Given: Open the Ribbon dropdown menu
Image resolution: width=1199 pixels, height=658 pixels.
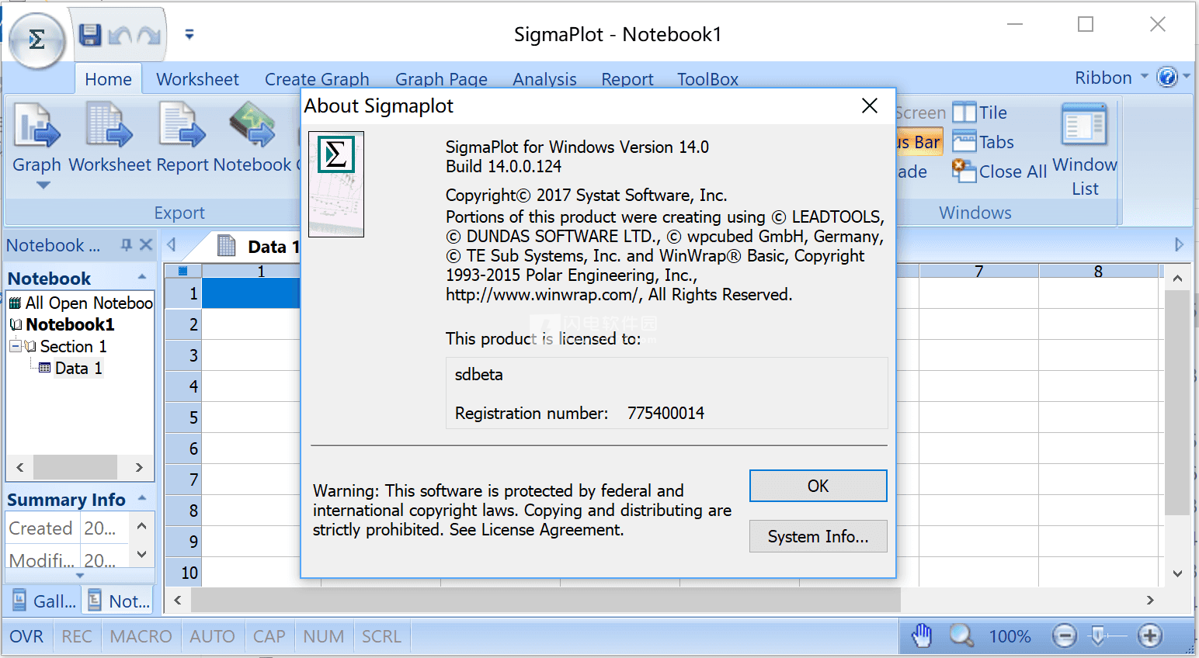Looking at the screenshot, I should tap(1110, 78).
